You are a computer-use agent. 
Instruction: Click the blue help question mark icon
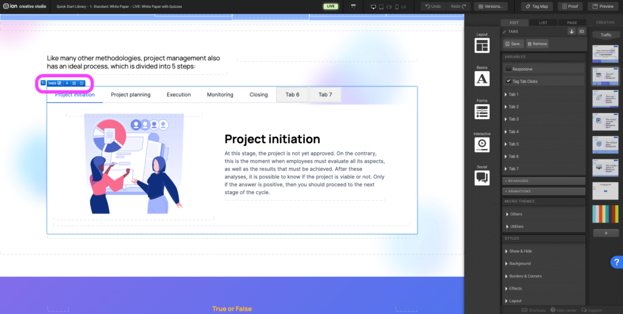coord(616,262)
